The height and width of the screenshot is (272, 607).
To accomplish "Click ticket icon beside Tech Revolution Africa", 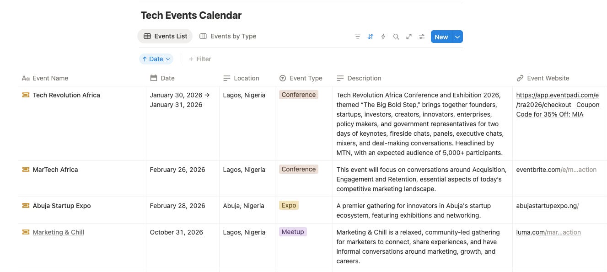I will [26, 95].
